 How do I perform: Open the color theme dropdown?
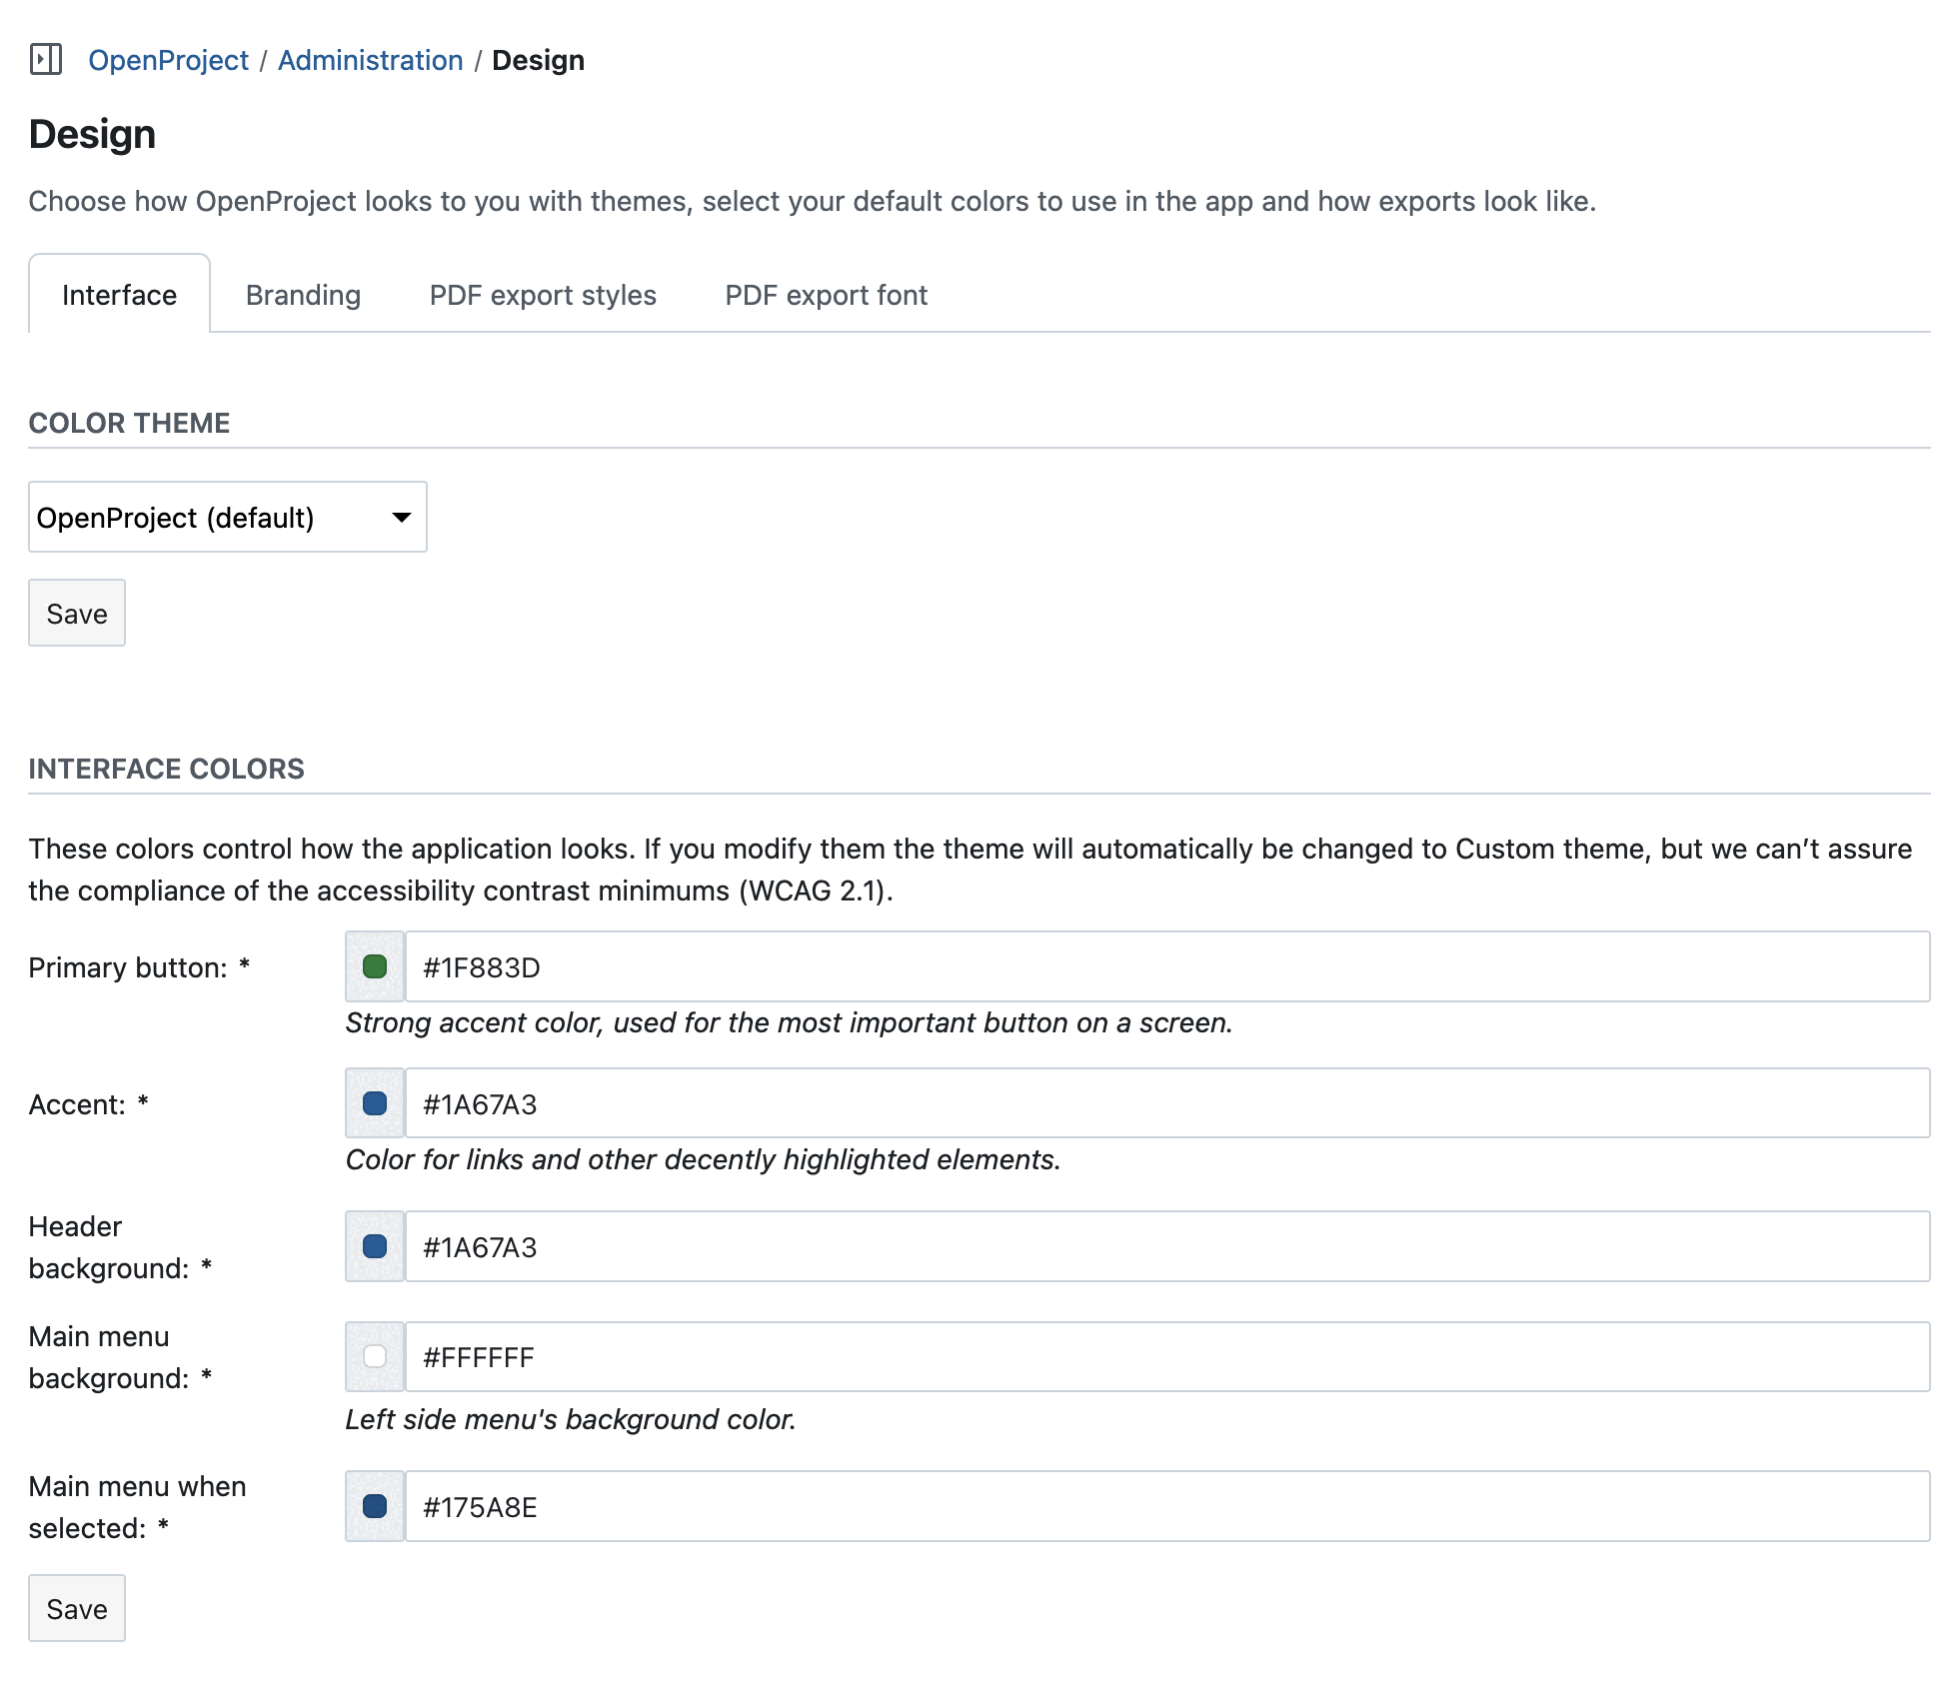(227, 517)
